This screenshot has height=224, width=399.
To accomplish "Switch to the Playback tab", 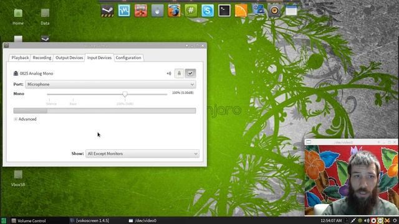I will pyautogui.click(x=20, y=58).
